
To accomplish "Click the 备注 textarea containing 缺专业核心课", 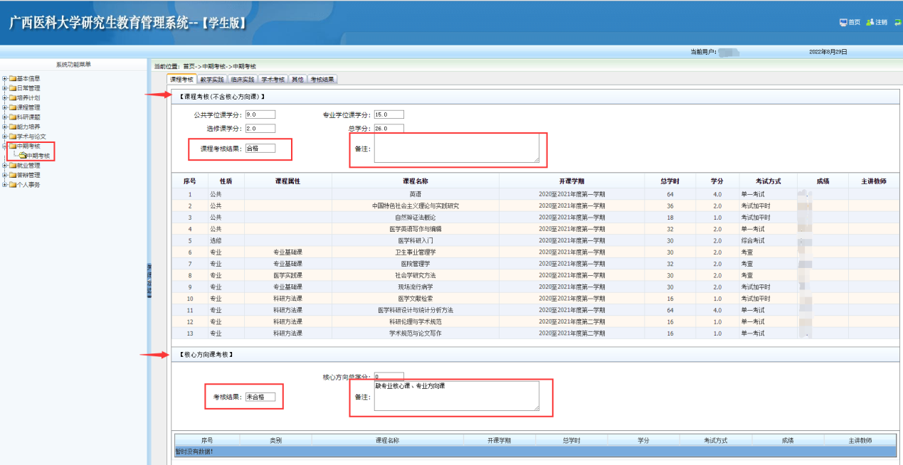I will 456,396.
